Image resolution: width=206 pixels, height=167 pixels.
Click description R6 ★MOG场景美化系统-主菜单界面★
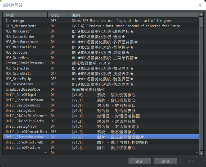pos(105,58)
